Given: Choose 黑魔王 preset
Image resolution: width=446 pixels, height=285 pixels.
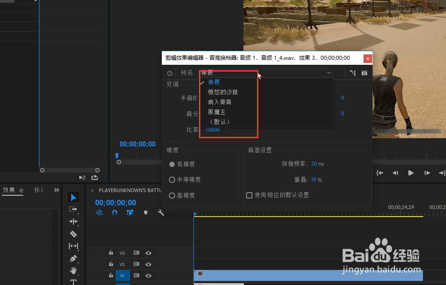Looking at the screenshot, I should [217, 112].
